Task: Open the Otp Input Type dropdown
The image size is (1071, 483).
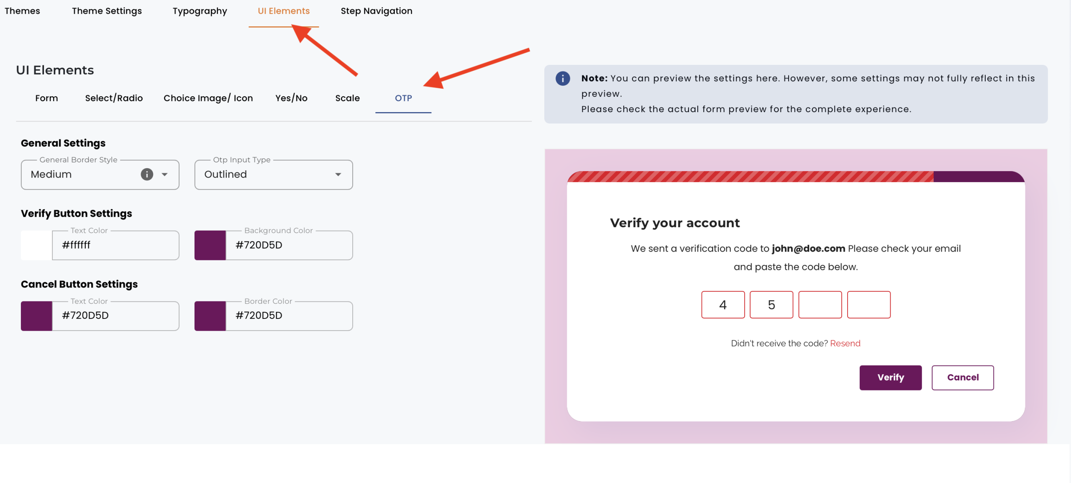Action: [273, 175]
